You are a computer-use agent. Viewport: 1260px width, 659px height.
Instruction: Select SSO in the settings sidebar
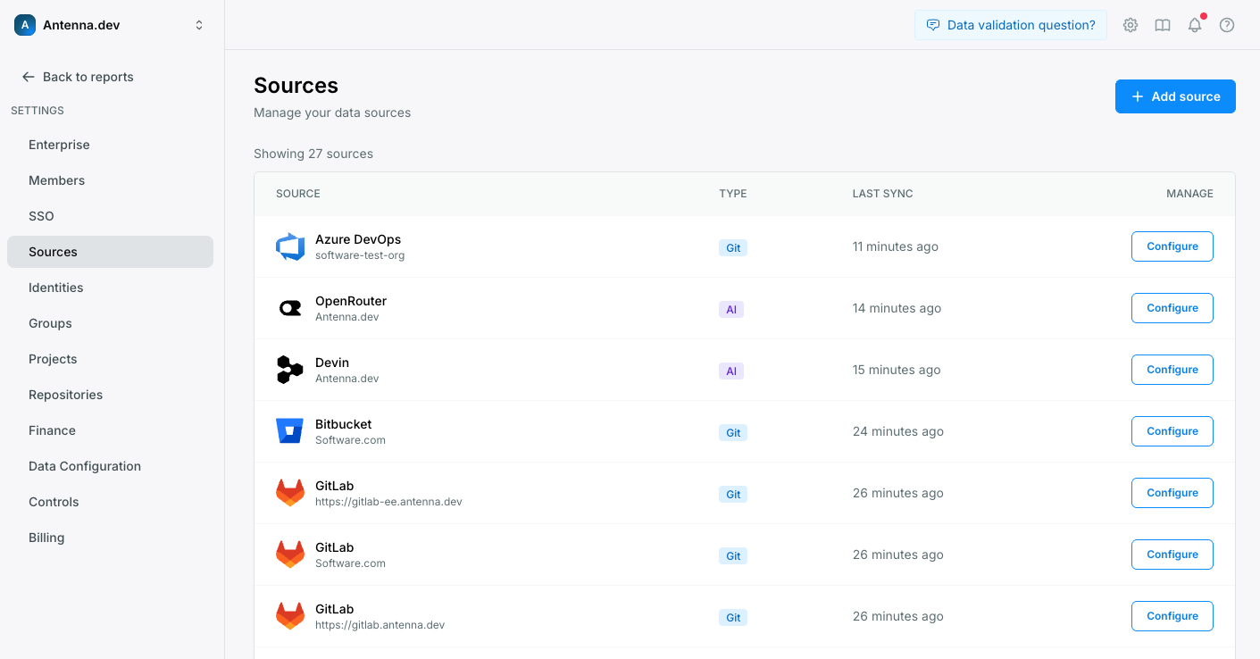coord(110,216)
